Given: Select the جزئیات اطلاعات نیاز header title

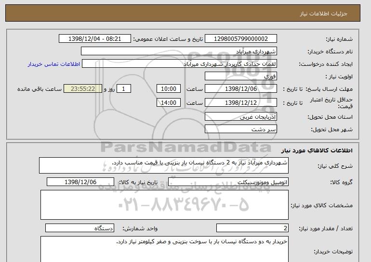Looking at the screenshot, I should (323, 13).
